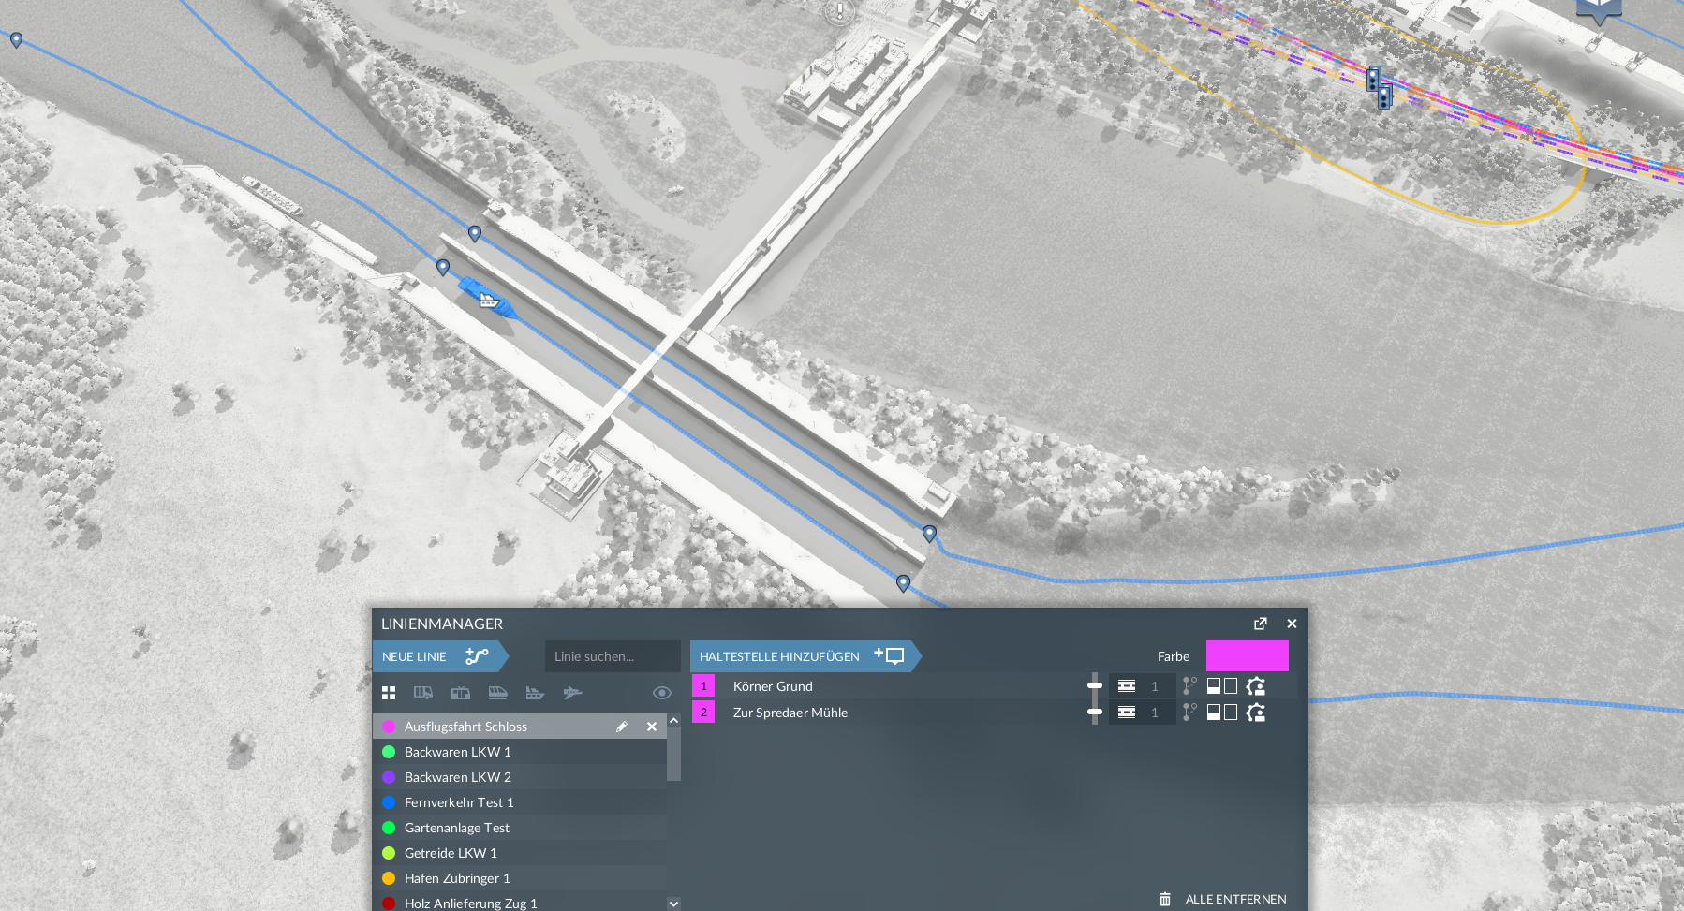Filter lines by train icon
The height and width of the screenshot is (911, 1684).
point(497,693)
